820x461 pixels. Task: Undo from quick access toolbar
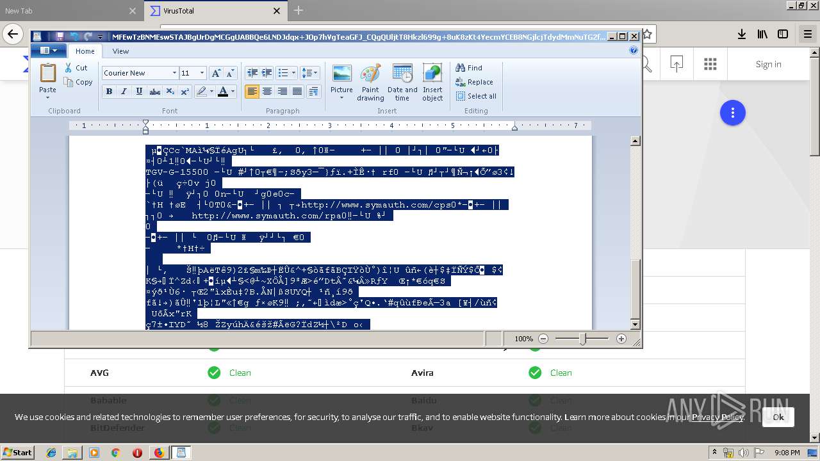pyautogui.click(x=74, y=36)
